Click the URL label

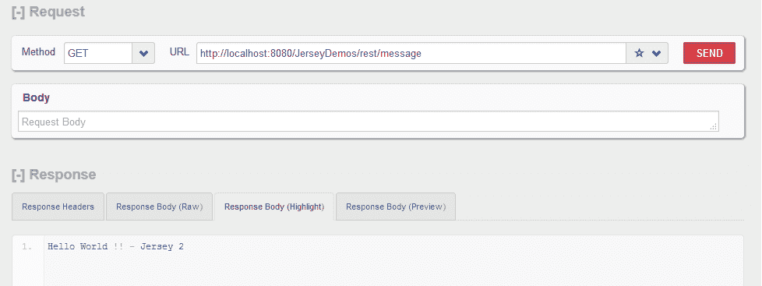tap(179, 51)
